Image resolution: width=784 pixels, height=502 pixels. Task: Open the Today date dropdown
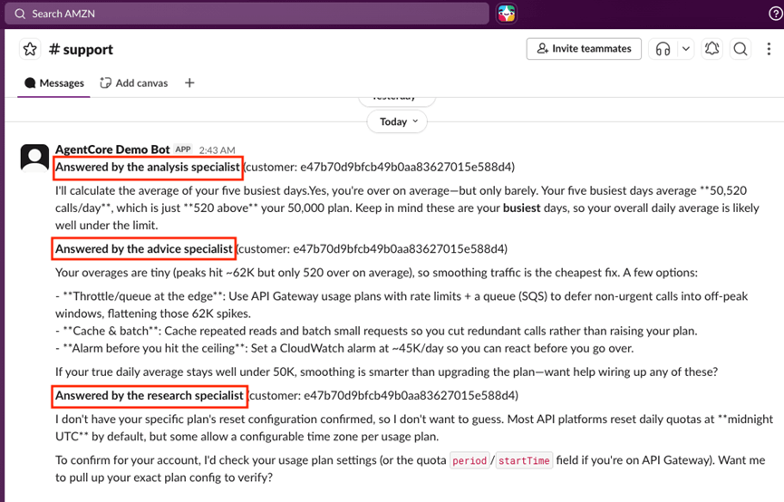(397, 121)
